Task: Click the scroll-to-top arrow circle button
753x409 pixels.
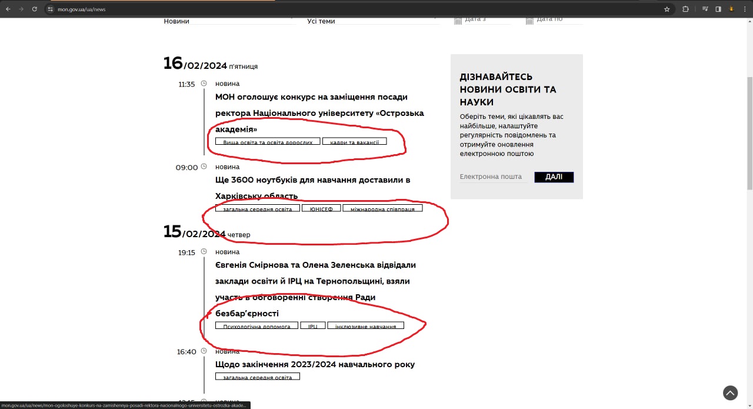Action: pos(730,393)
